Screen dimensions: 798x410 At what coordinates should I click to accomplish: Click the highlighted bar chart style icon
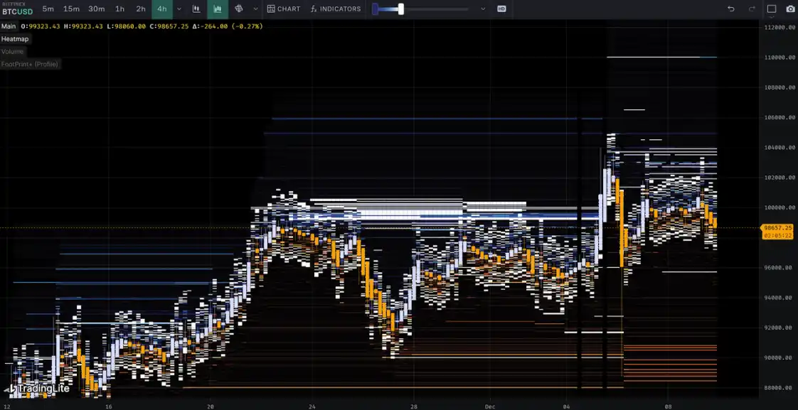[218, 9]
